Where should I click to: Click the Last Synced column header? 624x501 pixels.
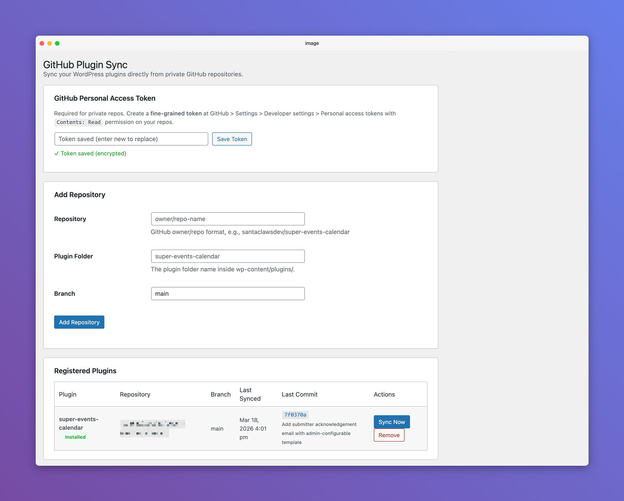pyautogui.click(x=250, y=394)
